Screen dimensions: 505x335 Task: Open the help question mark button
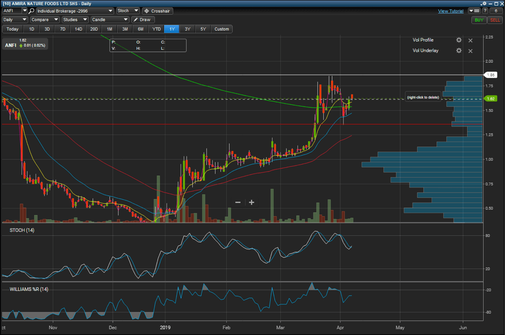coord(485,10)
